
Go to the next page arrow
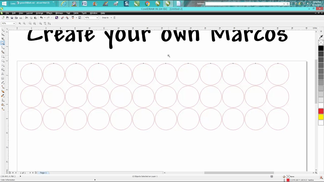[30, 173]
